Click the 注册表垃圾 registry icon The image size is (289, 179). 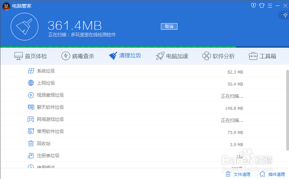[31, 156]
